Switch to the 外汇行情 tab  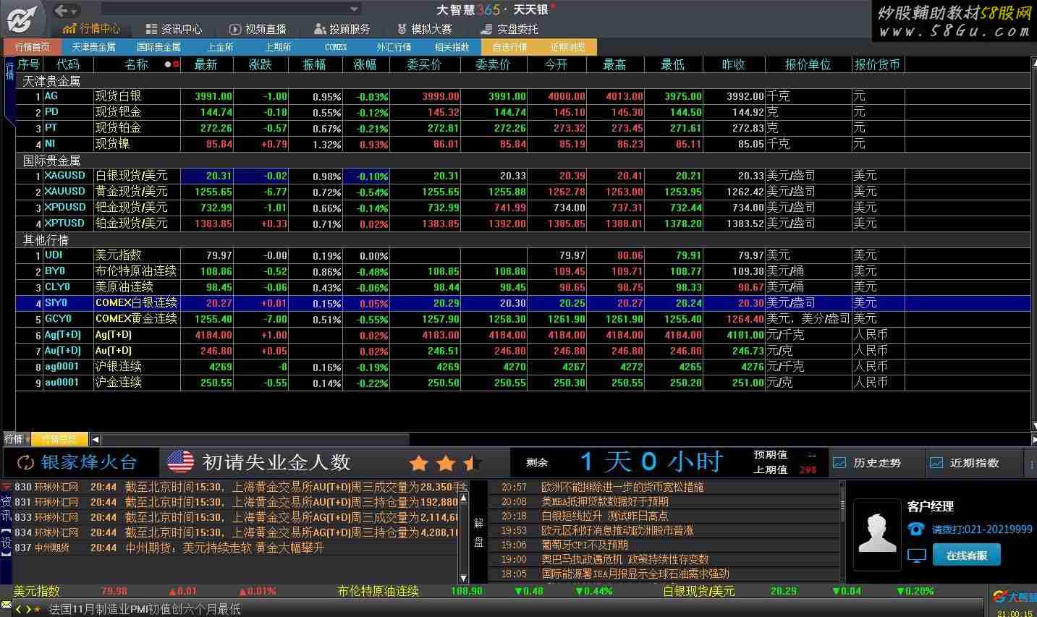394,47
